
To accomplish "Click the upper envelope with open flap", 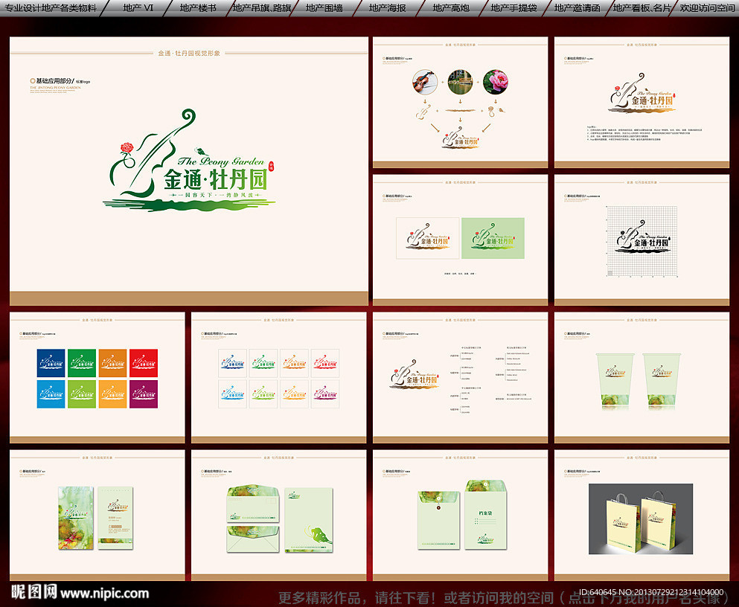I will click(x=252, y=504).
